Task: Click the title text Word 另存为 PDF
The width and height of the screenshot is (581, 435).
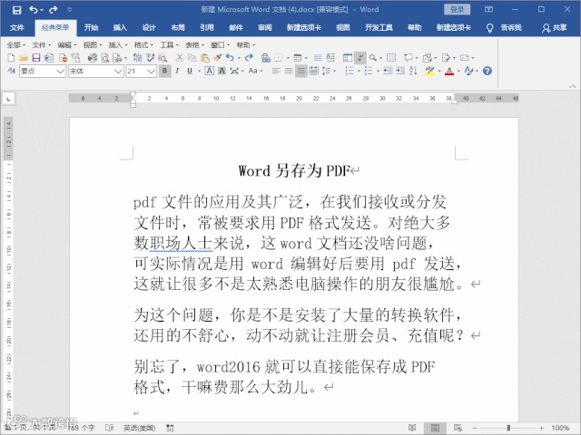Action: [x=294, y=171]
